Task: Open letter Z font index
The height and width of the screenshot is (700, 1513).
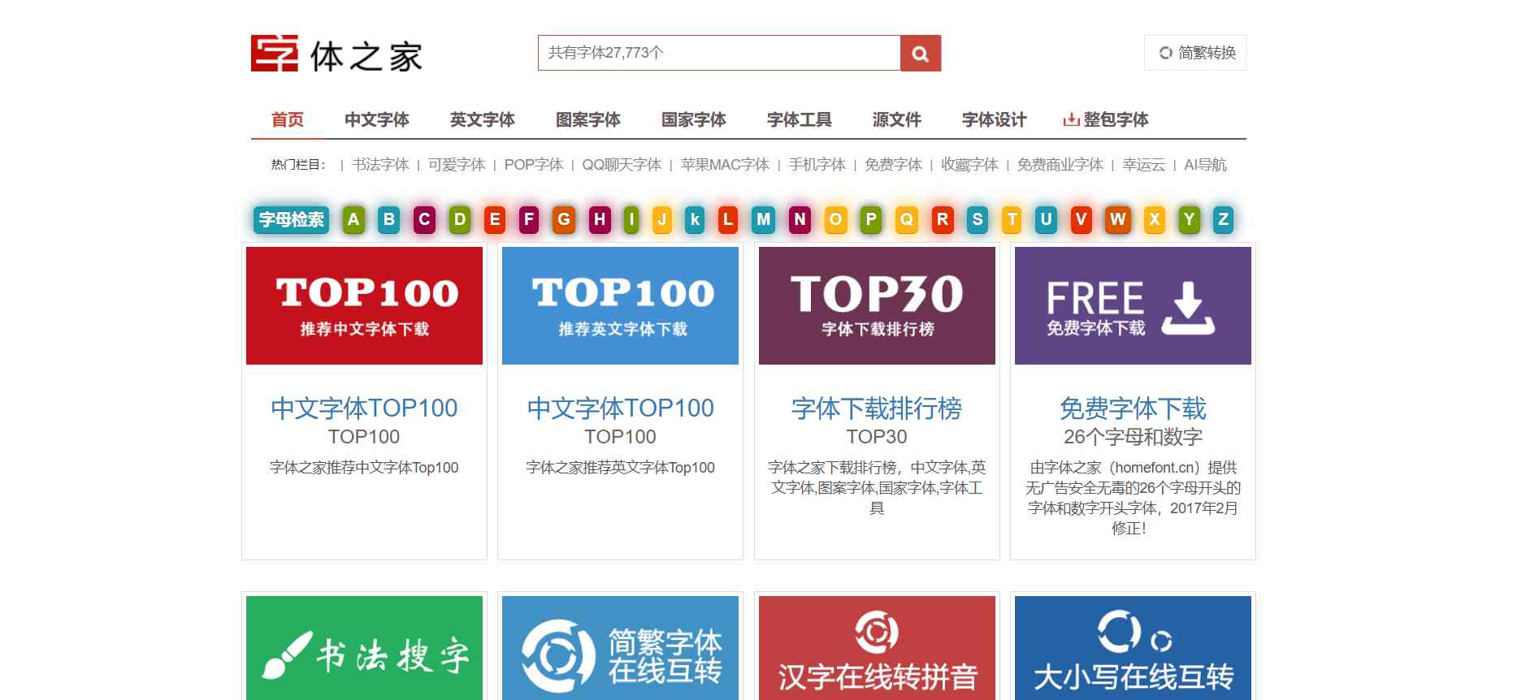Action: click(x=1224, y=219)
